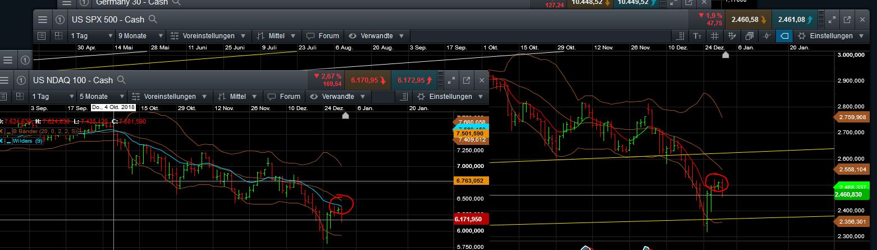The height and width of the screenshot is (250, 877).
Task: Open the Mittel dropdown in NDAQ window
Action: [238, 96]
